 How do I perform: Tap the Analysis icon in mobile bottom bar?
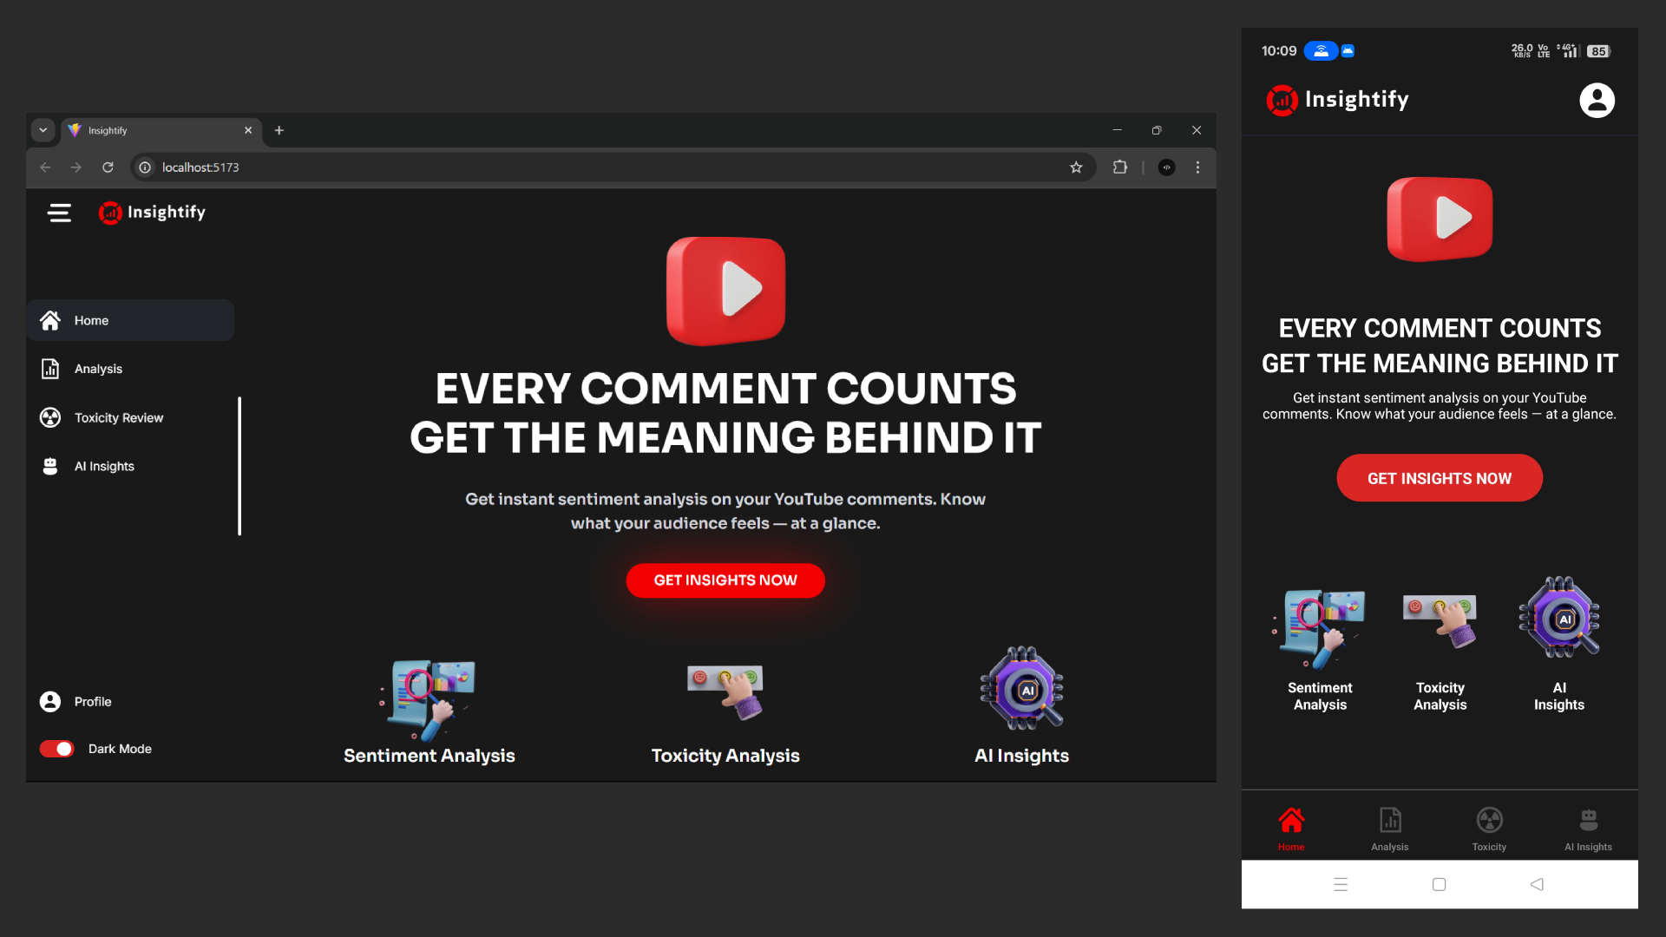coord(1390,821)
